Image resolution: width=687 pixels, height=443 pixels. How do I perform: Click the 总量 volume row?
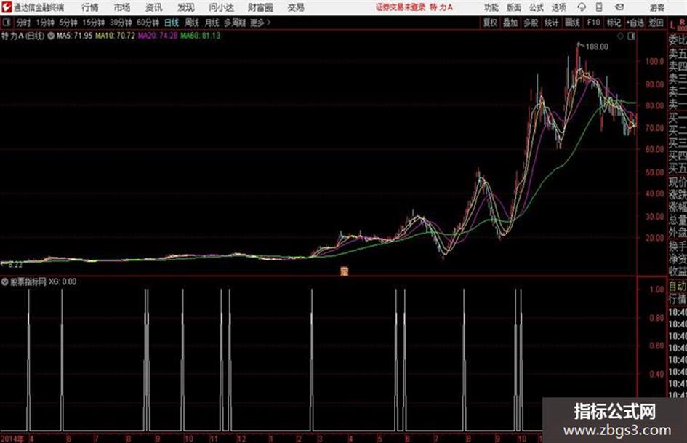click(678, 220)
